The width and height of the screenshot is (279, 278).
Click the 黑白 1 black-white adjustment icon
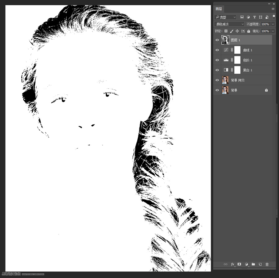tap(226, 70)
